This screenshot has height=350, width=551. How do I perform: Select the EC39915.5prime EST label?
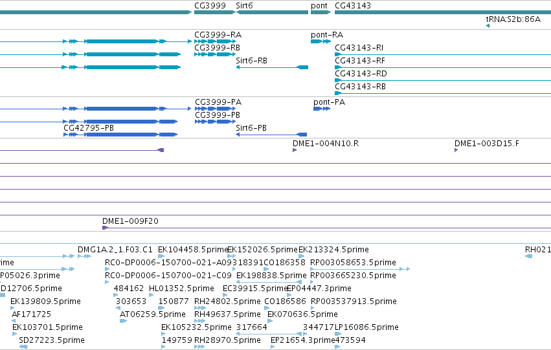coord(254,289)
